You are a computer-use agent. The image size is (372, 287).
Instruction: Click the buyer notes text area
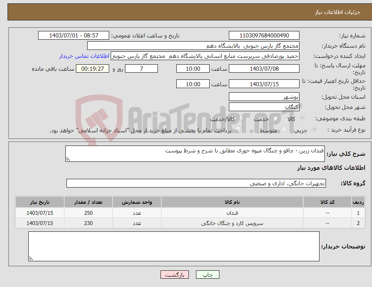click(x=174, y=247)
